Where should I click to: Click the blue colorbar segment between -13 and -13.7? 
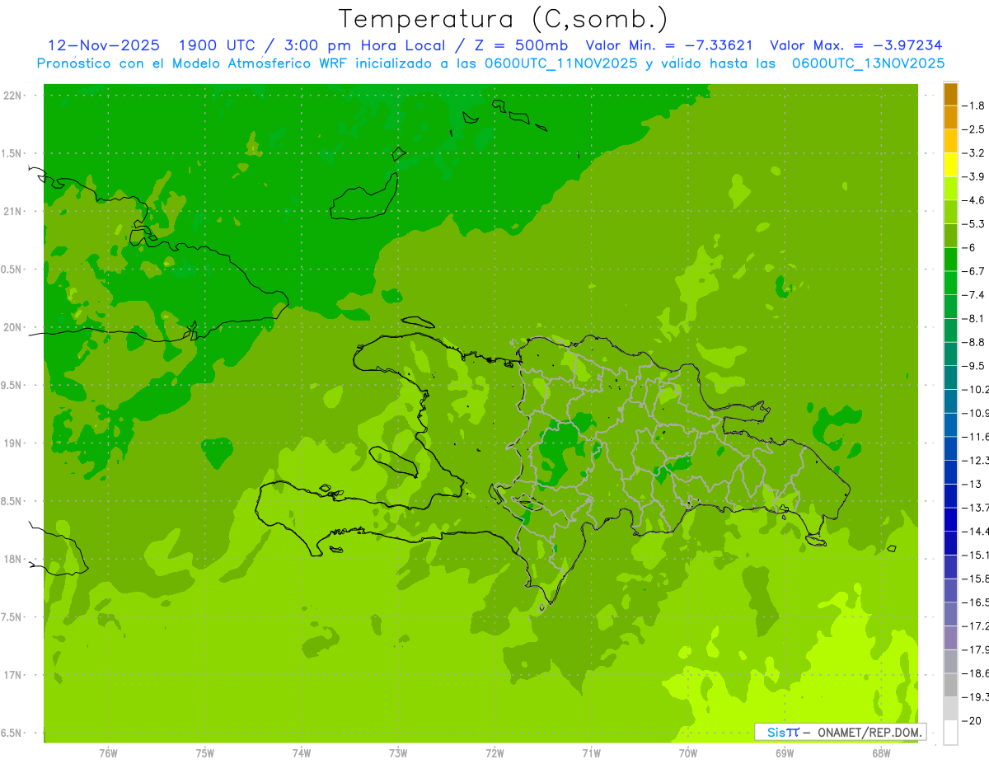pos(950,495)
